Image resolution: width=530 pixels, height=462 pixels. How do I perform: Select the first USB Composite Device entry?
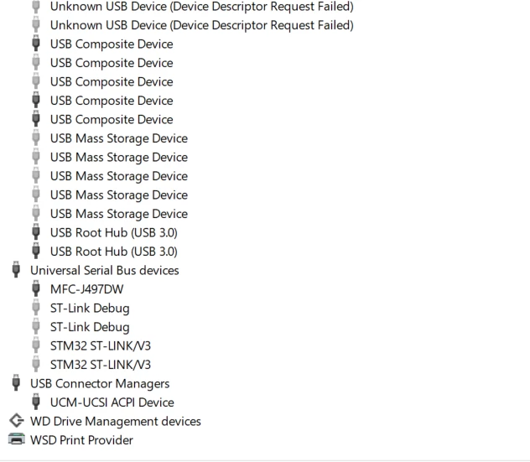(112, 44)
